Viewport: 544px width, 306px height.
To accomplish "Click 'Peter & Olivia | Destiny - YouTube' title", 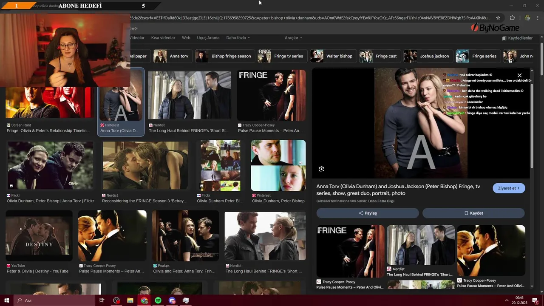I will coord(37,271).
